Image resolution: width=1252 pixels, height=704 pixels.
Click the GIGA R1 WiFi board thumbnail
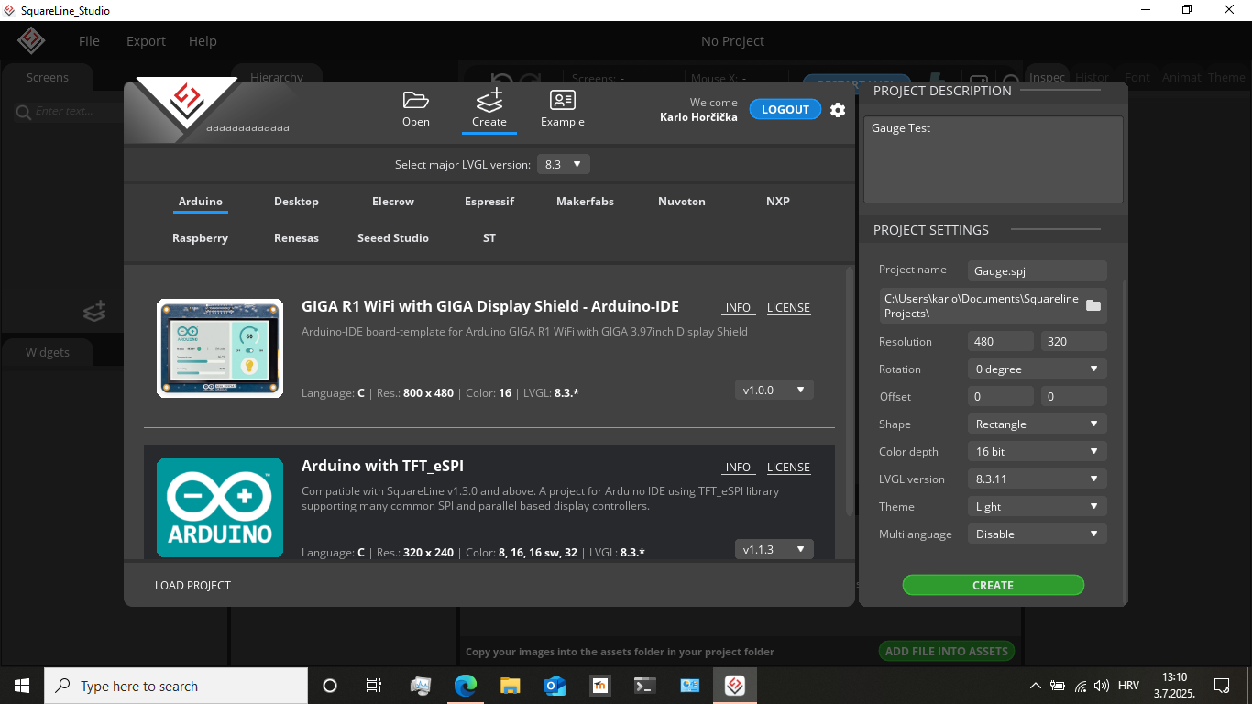click(220, 348)
